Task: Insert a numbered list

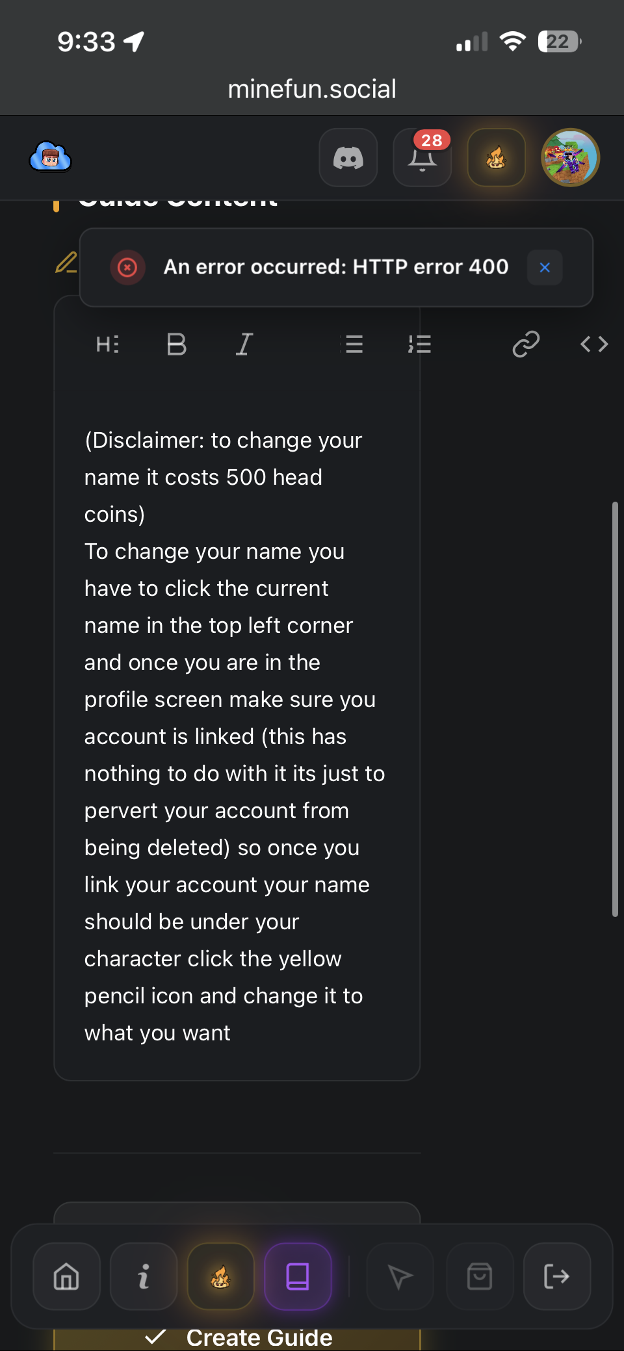Action: tap(420, 344)
